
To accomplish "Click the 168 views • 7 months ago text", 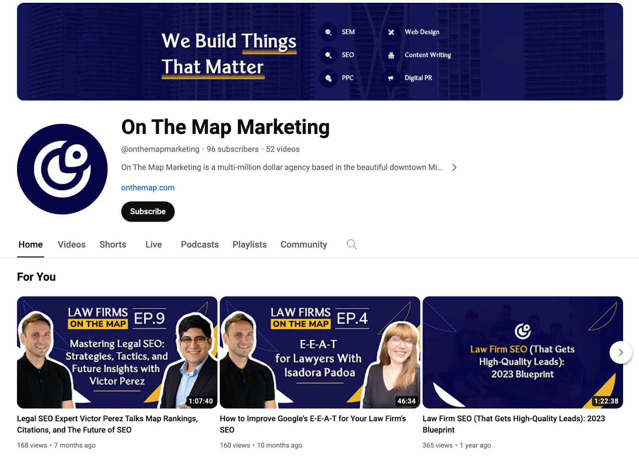I will (56, 445).
